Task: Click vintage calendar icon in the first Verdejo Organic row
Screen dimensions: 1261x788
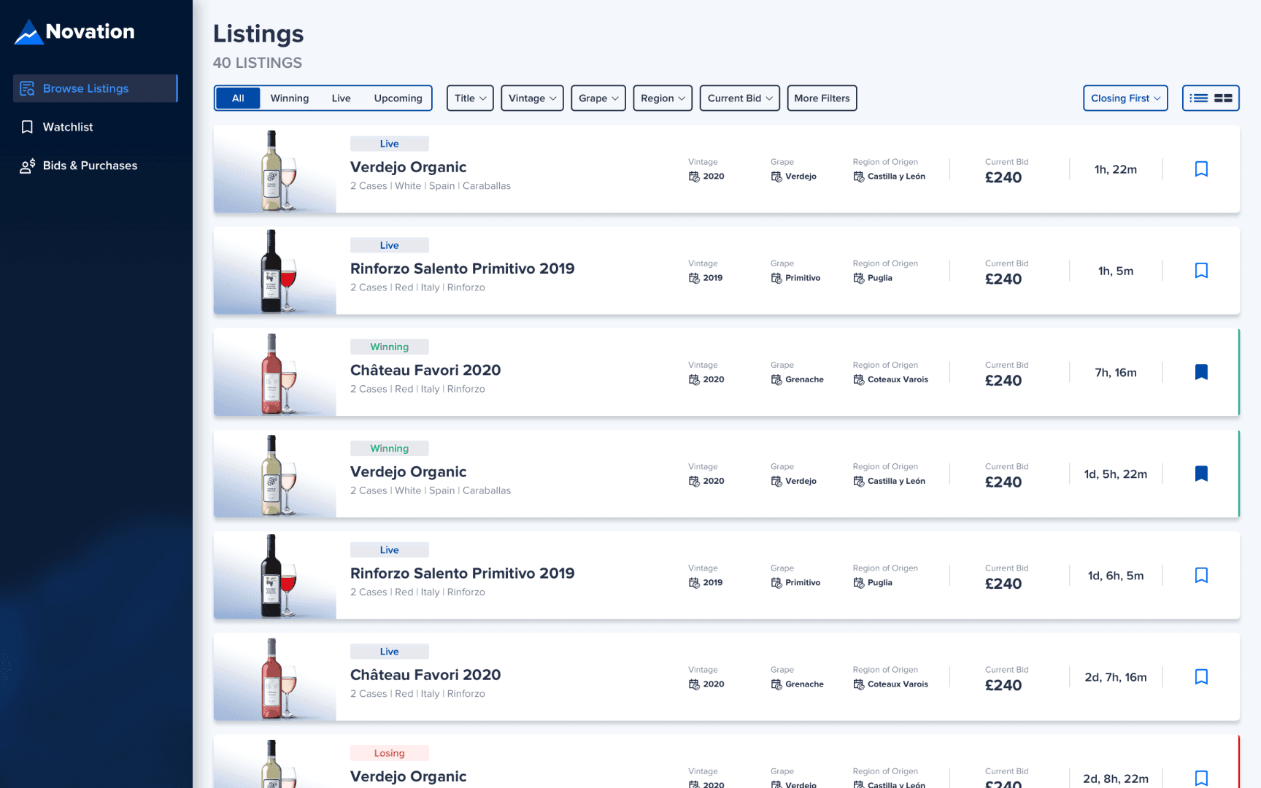Action: (x=694, y=177)
